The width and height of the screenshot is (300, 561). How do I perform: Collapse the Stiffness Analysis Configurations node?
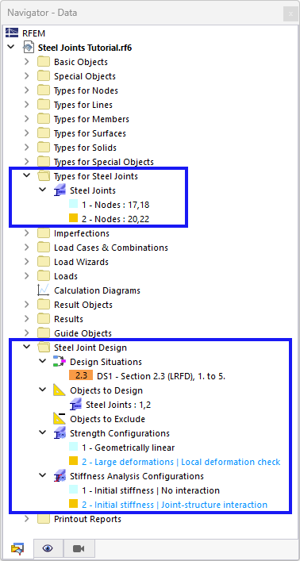click(x=43, y=476)
